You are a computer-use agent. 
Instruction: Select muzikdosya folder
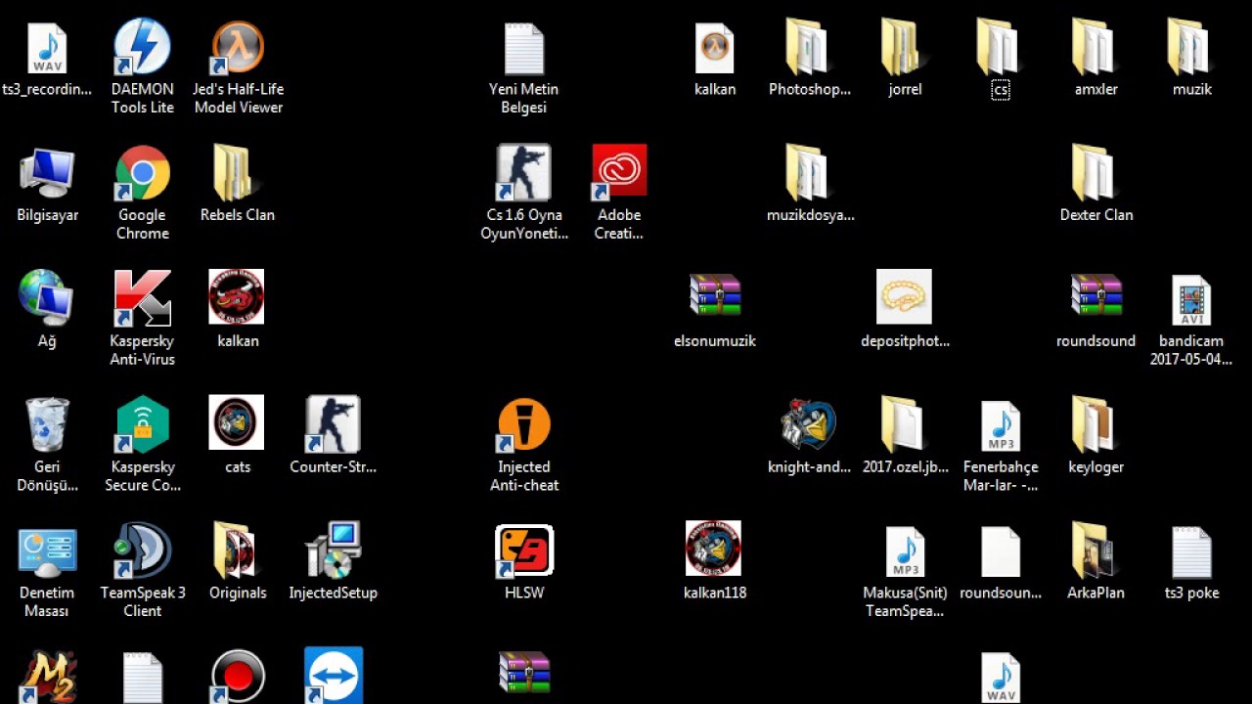[807, 173]
